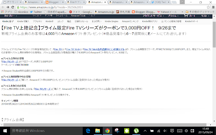This screenshot has height=135, width=216.
Task: Open Fire TVシリーズ link under プライム会員のお客様
Action: pos(10,61)
